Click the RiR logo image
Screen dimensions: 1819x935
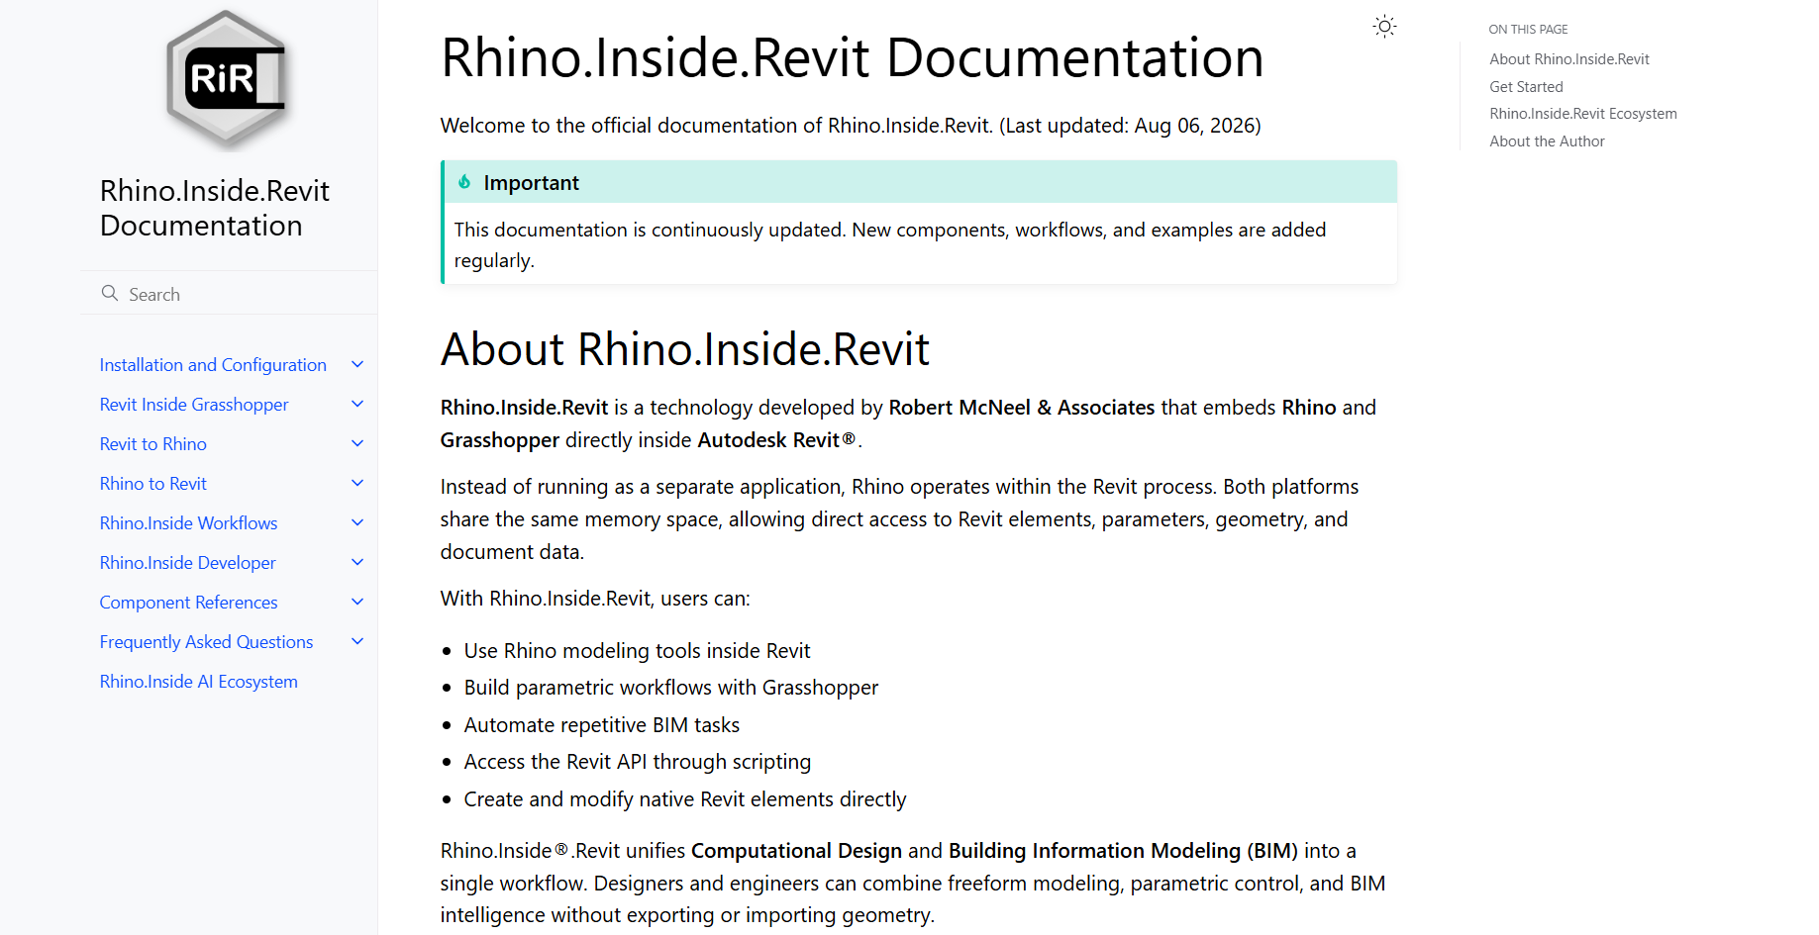[x=227, y=80]
